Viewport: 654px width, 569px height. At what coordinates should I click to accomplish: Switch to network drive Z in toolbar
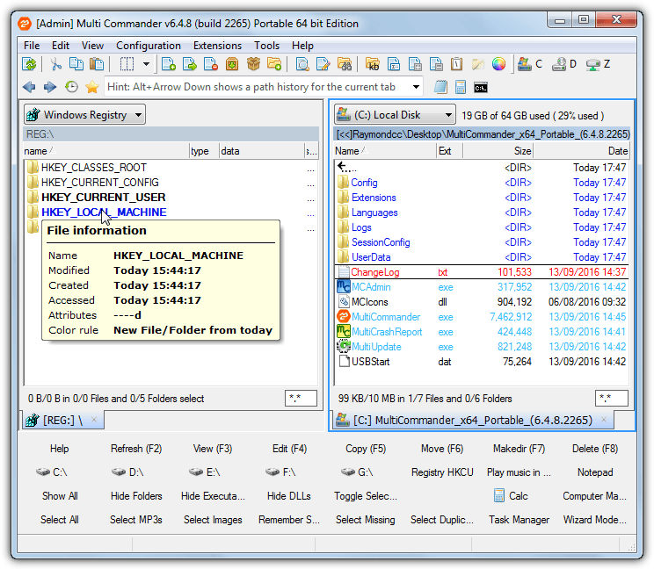(x=598, y=65)
